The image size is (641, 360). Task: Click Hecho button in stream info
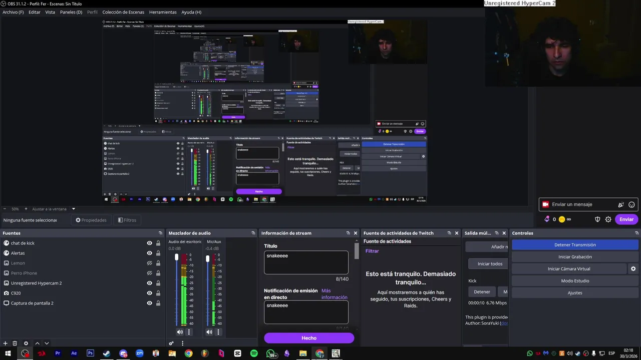pyautogui.click(x=309, y=338)
